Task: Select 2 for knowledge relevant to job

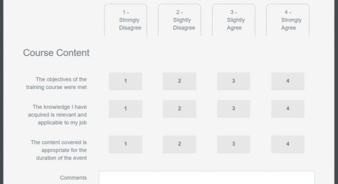Action: point(179,109)
